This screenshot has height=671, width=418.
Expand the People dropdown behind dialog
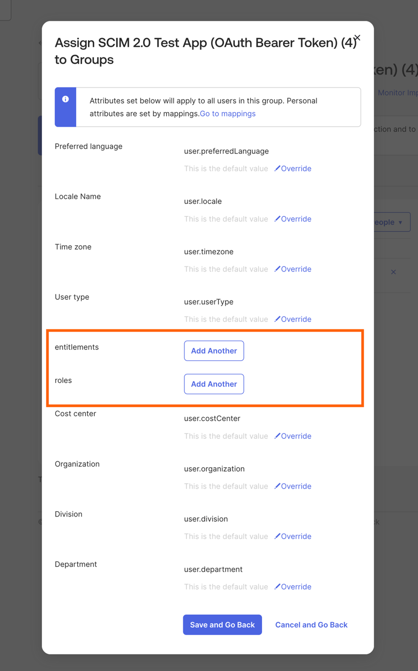click(x=392, y=222)
